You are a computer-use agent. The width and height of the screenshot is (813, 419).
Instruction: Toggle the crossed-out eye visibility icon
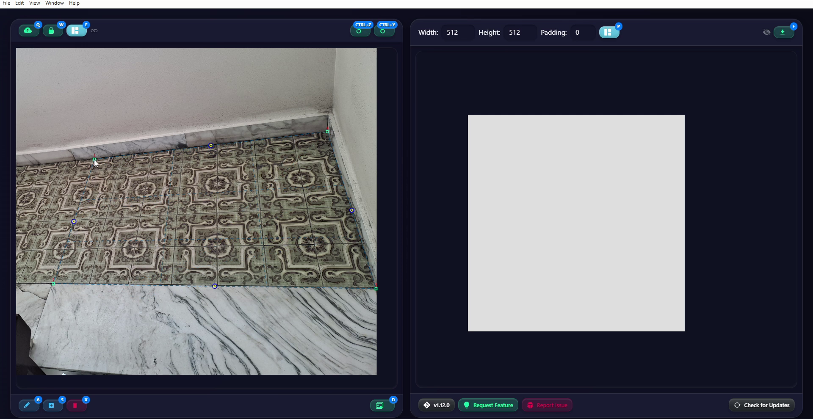766,32
